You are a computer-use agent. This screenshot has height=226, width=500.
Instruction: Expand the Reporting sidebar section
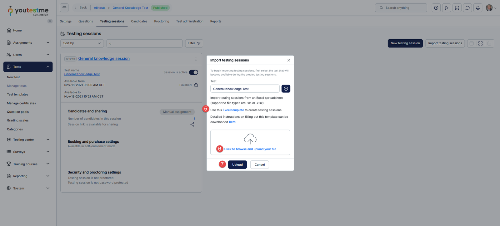click(x=28, y=176)
